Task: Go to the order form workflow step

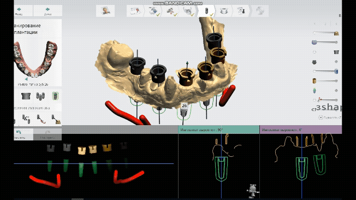Action: pyautogui.click(x=135, y=11)
